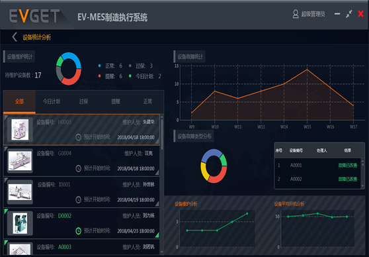Click the back arrow beside 设备统计分析

pos(15,37)
